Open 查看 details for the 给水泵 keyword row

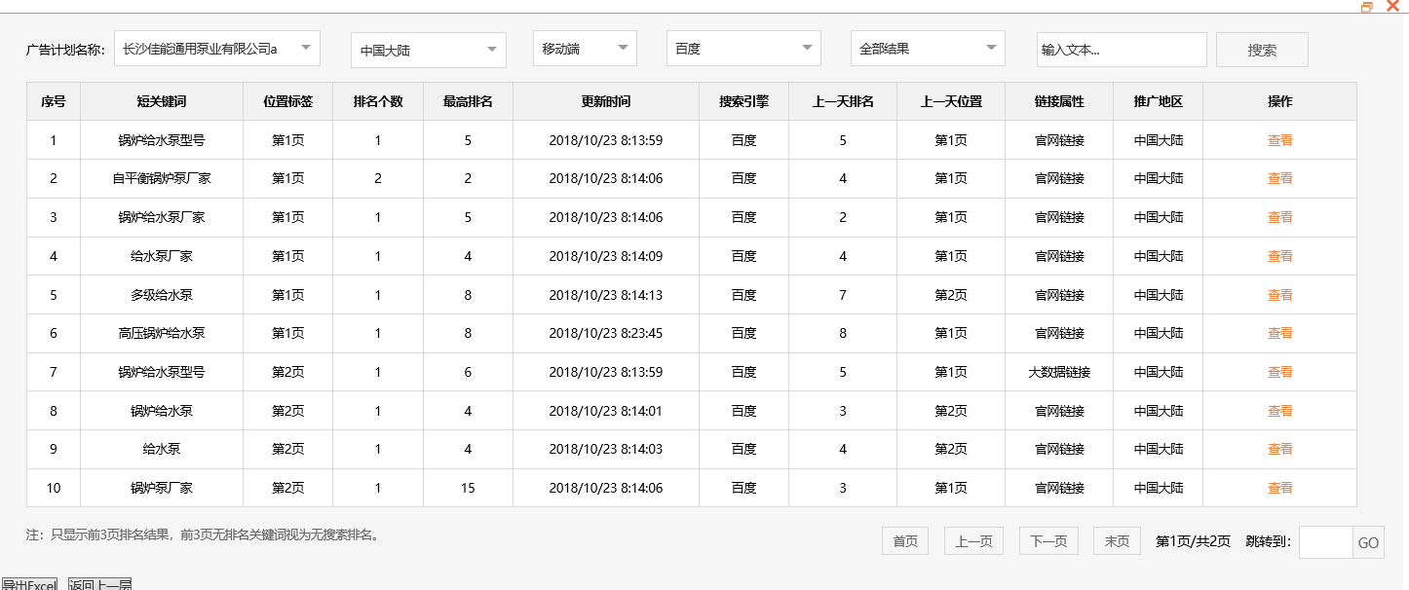[1279, 449]
